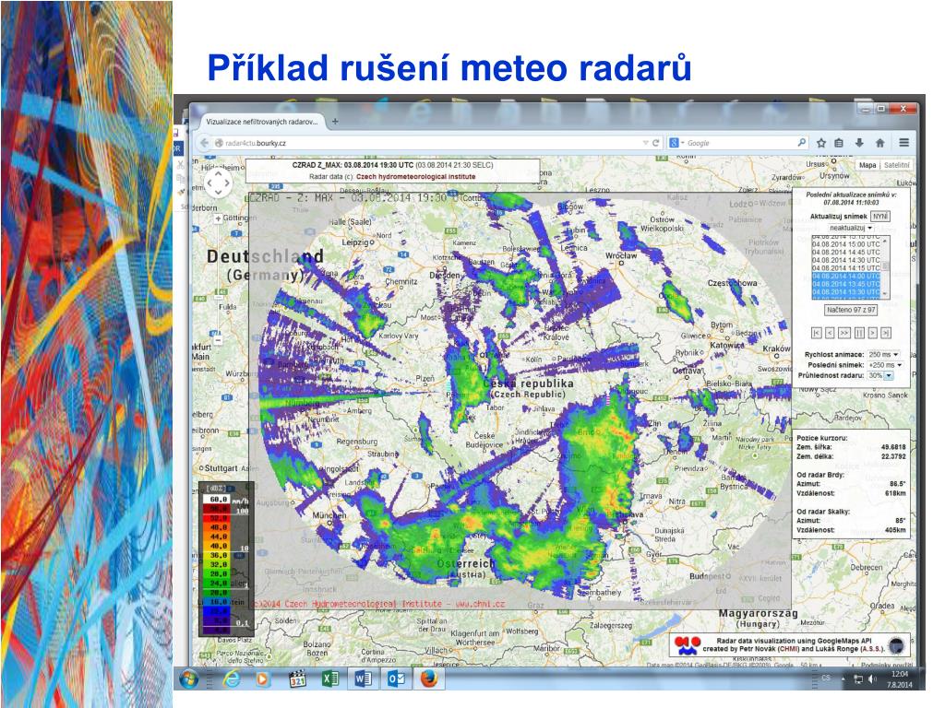The image size is (945, 708).
Task: Click the CS language indicator in tray
Action: click(x=826, y=678)
